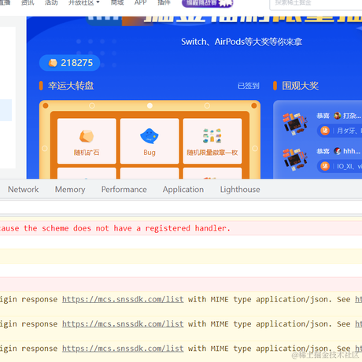The width and height of the screenshot is (362, 362).
Task: Expand the 开放社区 dropdown arrow
Action: [98, 2]
